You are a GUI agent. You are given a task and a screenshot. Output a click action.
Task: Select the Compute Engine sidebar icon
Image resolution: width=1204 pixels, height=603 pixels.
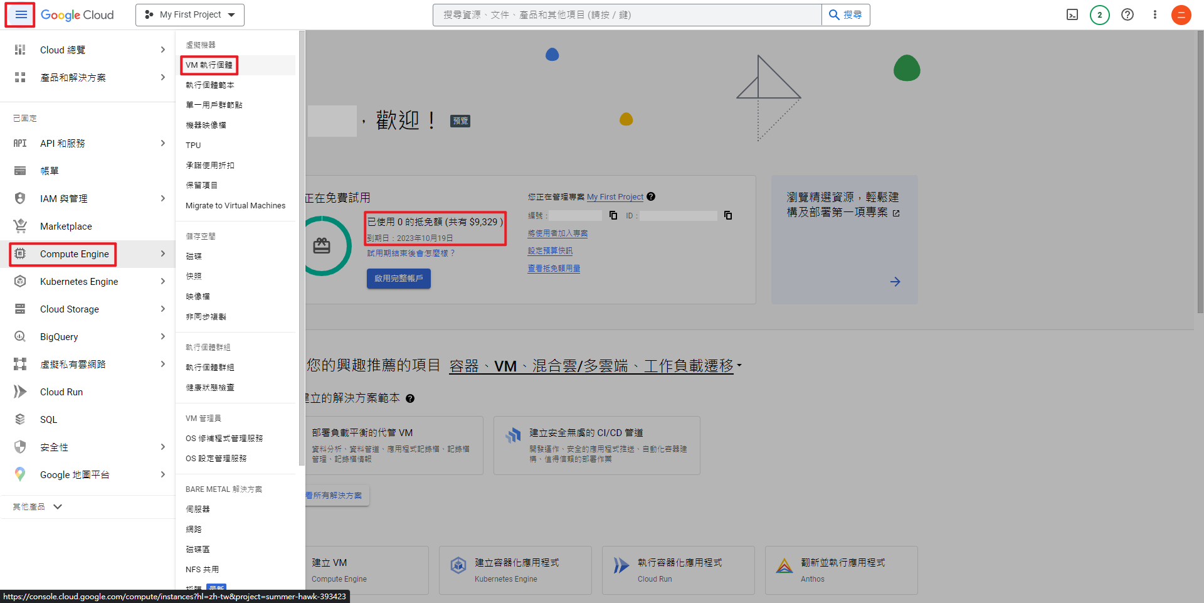[x=20, y=253]
